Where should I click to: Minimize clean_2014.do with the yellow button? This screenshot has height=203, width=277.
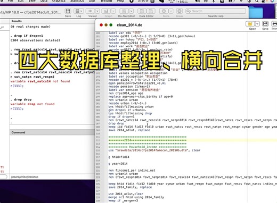tap(106, 25)
